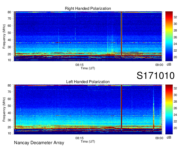The image size is (180, 146).
Task: Click the 10 frequency tick on Right Handed plot
Action: coord(9,60)
